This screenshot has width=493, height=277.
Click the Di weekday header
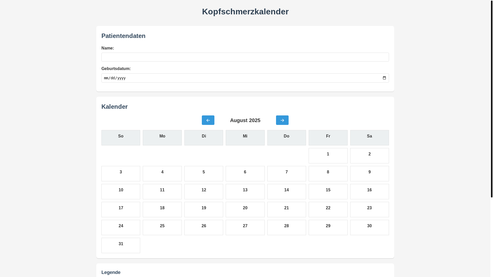pyautogui.click(x=204, y=138)
